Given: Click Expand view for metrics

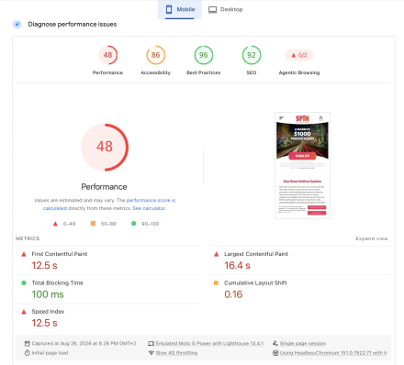Looking at the screenshot, I should [x=372, y=238].
